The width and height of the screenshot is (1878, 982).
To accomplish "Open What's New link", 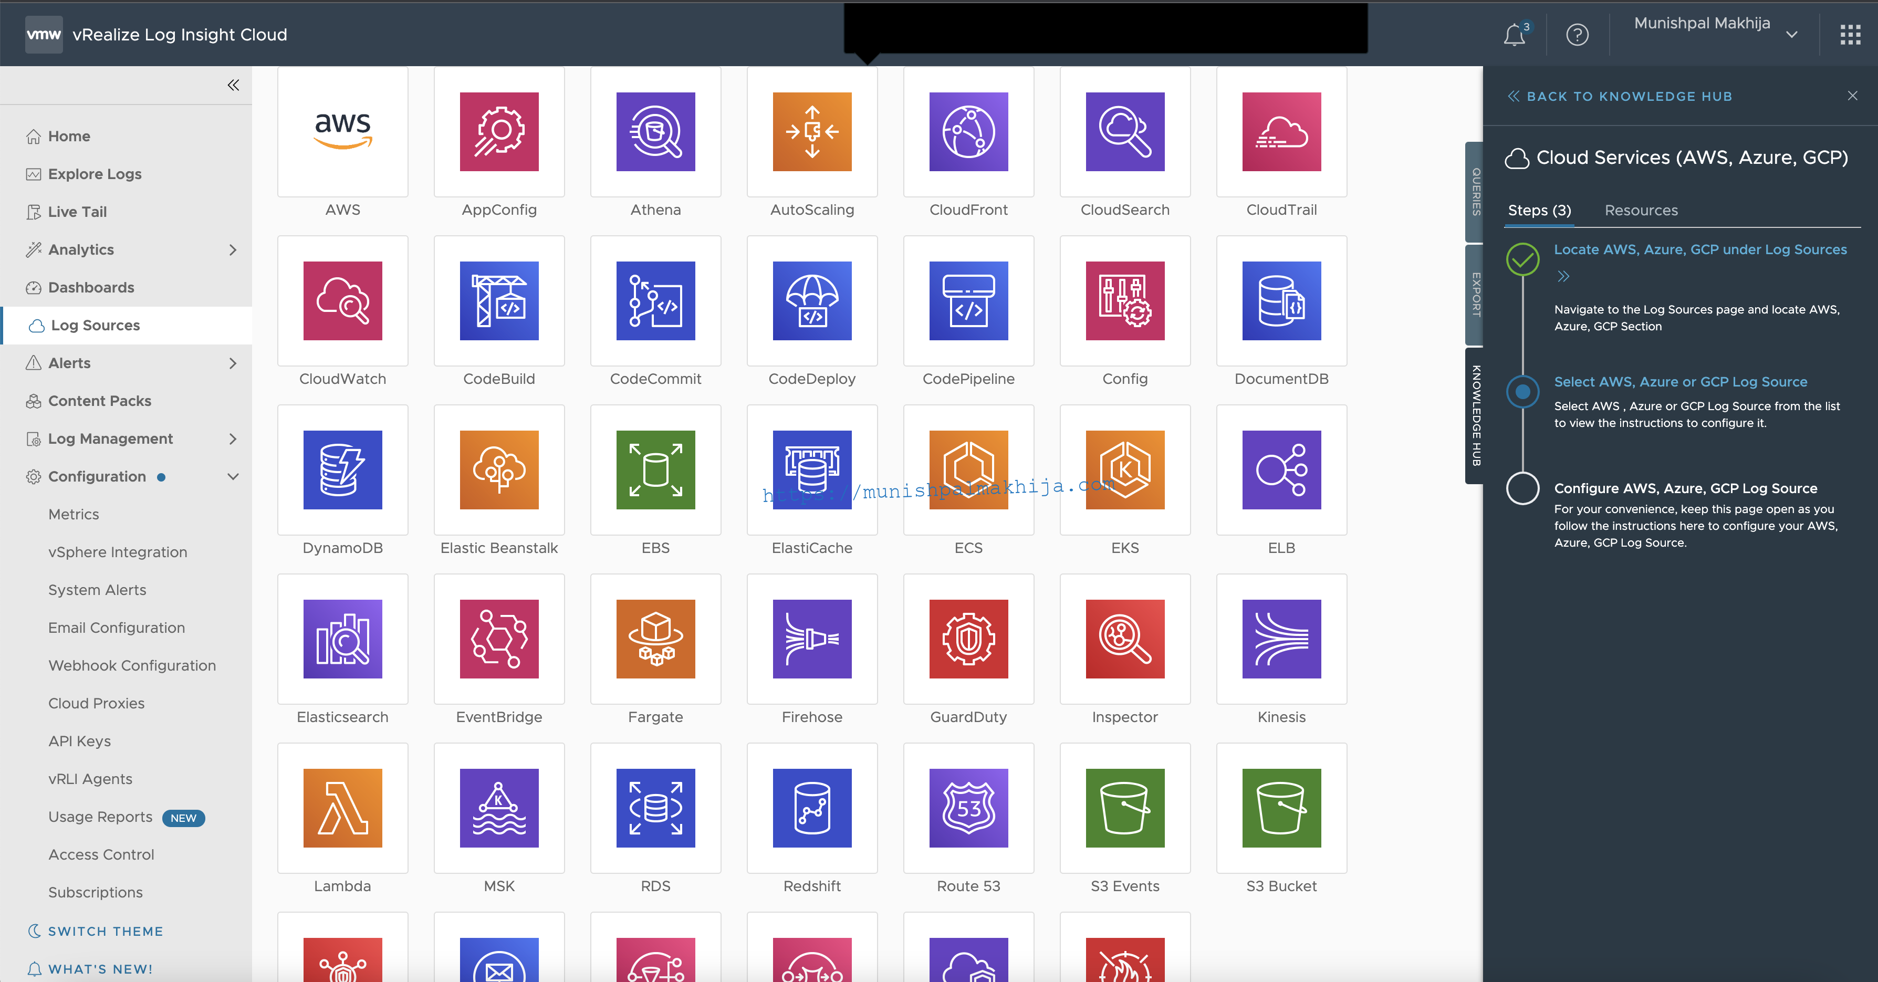I will click(x=90, y=969).
